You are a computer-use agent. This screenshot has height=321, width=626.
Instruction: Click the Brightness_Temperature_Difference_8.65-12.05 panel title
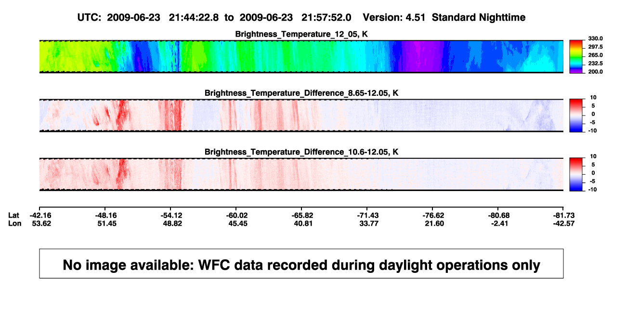tap(301, 92)
